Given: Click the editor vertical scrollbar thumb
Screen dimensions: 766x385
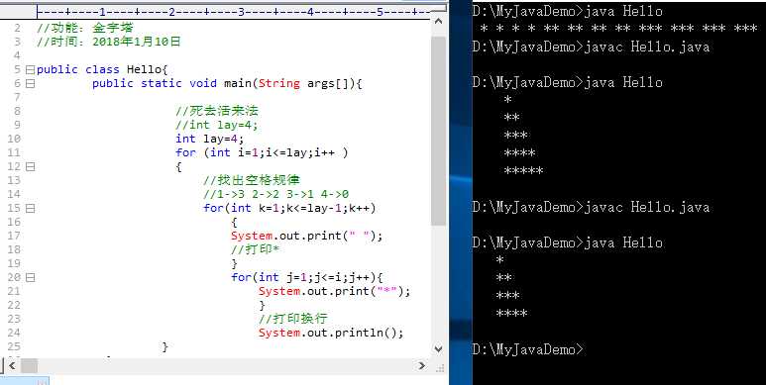Looking at the screenshot, I should 438,131.
